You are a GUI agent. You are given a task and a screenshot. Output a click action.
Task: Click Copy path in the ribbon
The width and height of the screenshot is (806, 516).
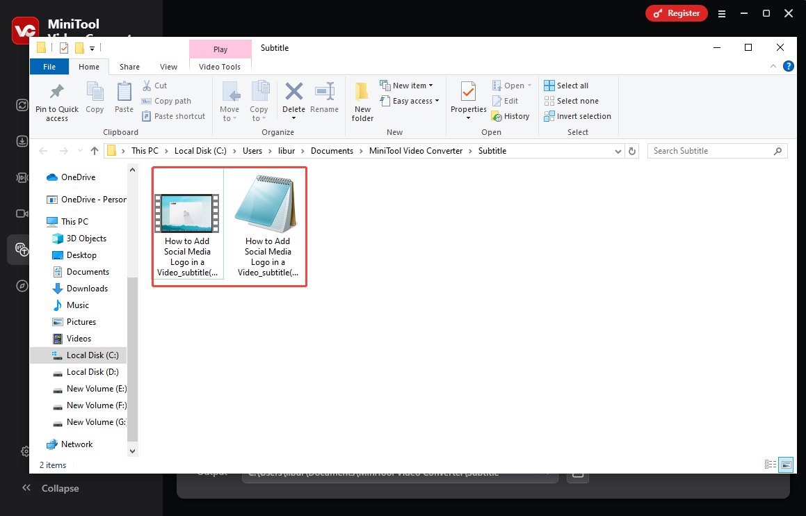166,101
